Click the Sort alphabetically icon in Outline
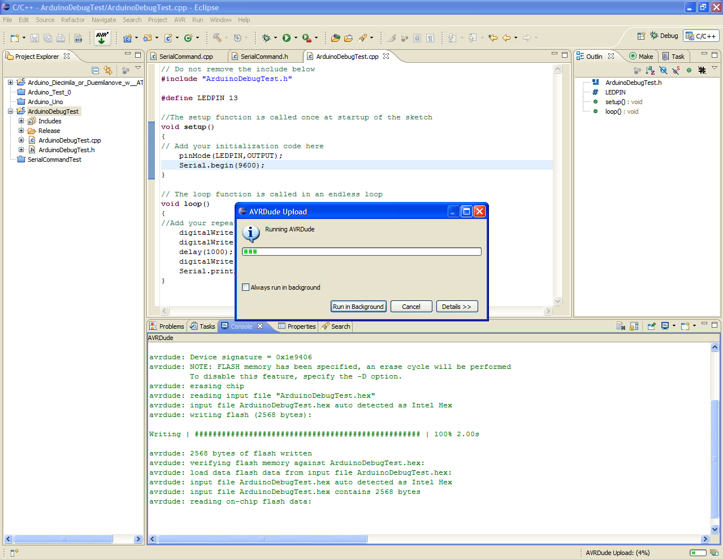The height and width of the screenshot is (559, 723). (x=650, y=70)
